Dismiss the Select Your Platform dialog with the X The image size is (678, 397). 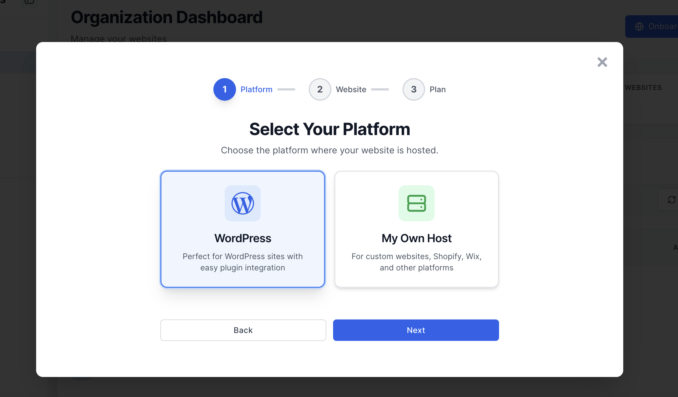tap(602, 62)
